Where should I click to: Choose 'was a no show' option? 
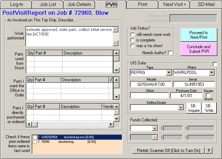point(132,46)
